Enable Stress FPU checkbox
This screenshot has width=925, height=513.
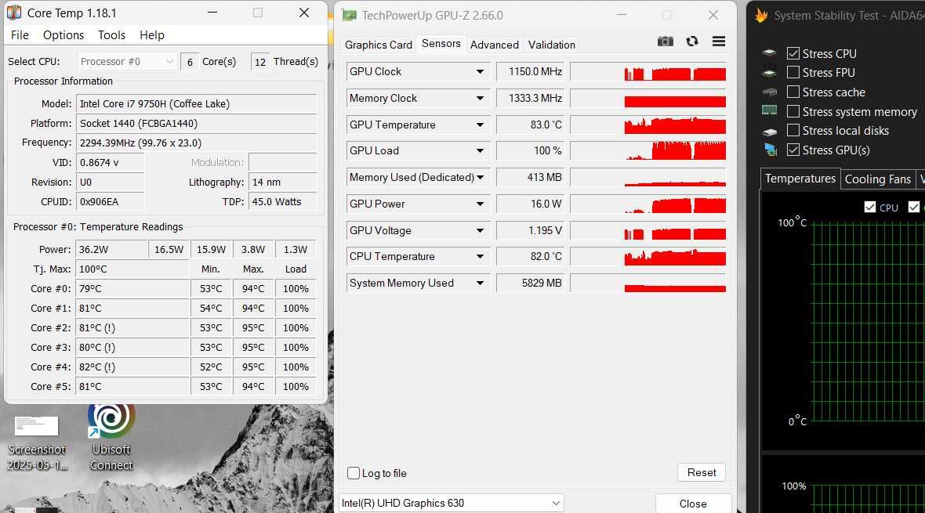pos(793,73)
